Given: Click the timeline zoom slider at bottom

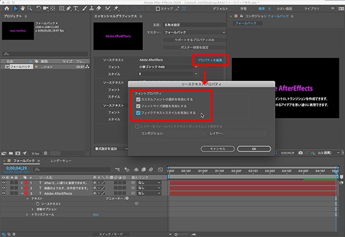Looking at the screenshot, I should 182,234.
